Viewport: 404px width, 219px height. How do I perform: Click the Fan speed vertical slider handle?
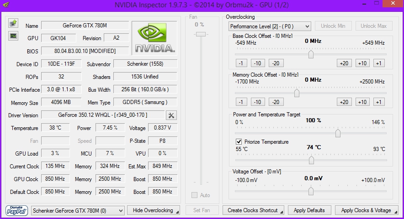point(201,34)
